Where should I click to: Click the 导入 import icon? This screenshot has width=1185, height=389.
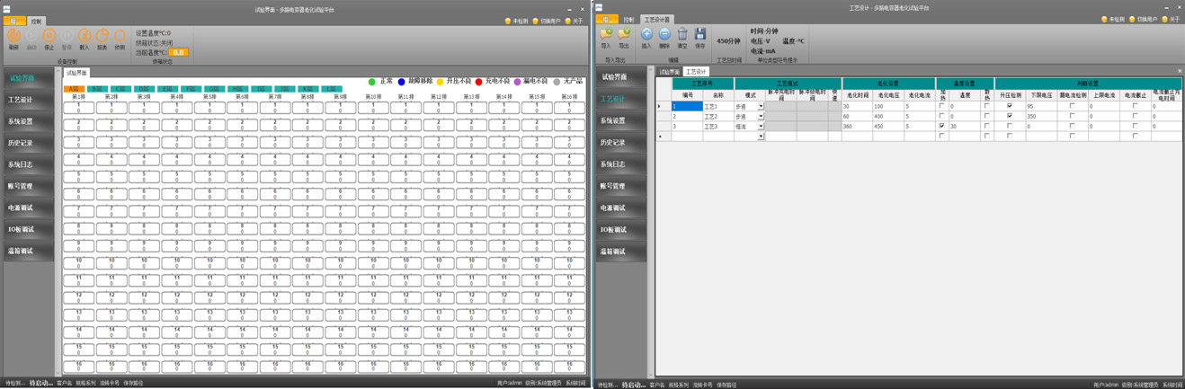click(x=606, y=35)
